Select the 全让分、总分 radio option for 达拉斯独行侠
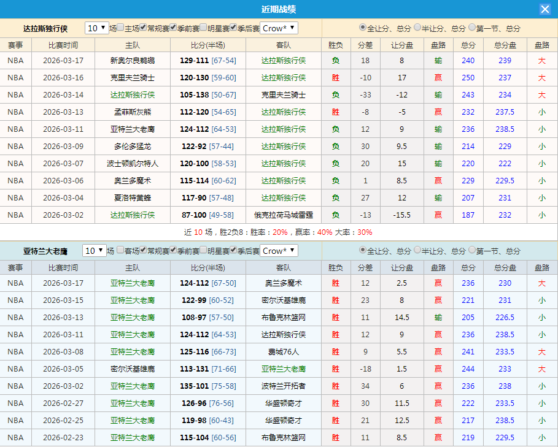558x447 pixels. coord(363,28)
